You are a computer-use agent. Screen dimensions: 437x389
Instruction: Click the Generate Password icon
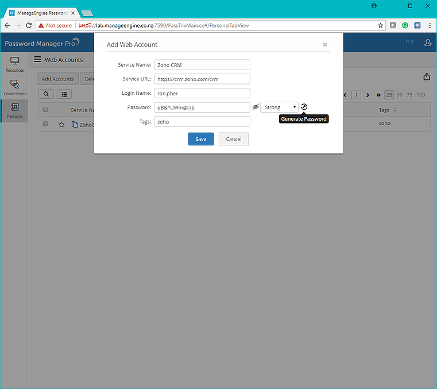(x=304, y=107)
